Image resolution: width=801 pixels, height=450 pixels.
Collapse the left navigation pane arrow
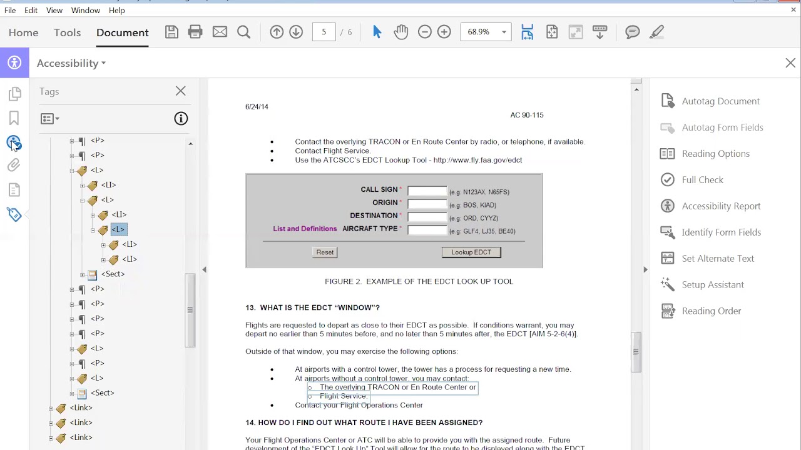tap(204, 269)
